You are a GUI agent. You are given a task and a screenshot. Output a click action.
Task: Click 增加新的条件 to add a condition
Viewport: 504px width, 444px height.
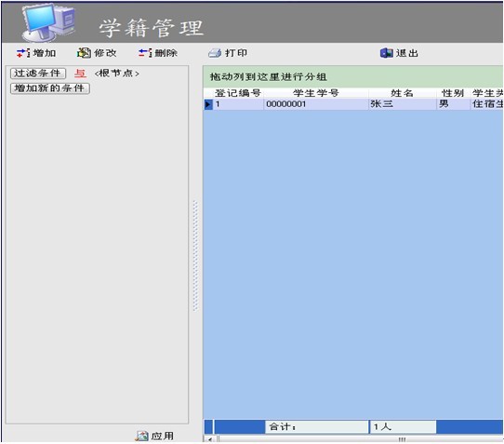[x=50, y=88]
